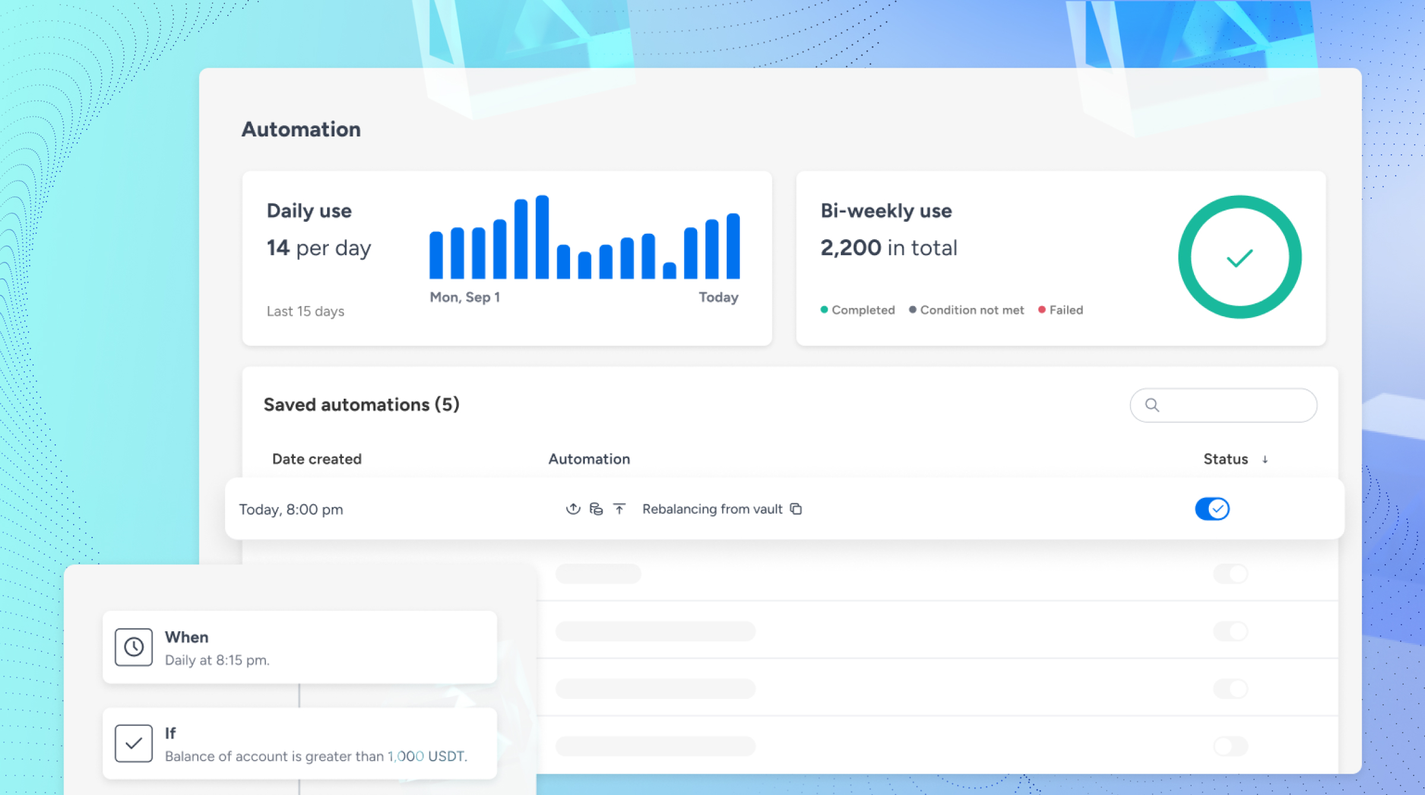Click the search magnifier icon
The image size is (1425, 795).
coord(1152,405)
